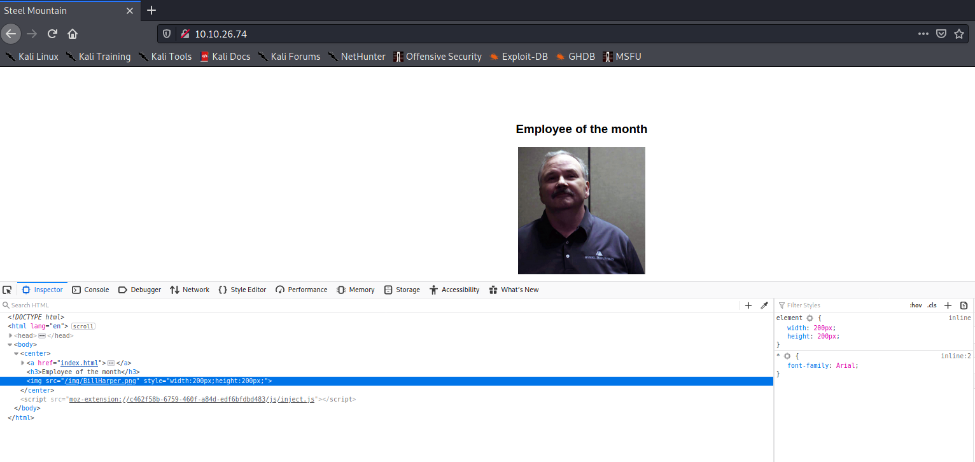Reload the page with the refresh icon
975x462 pixels.
point(53,34)
